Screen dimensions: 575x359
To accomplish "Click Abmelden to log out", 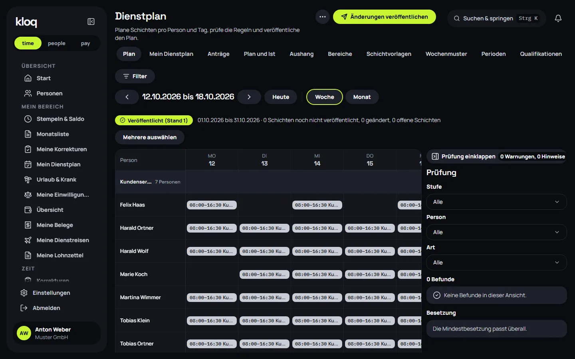I will (57, 308).
